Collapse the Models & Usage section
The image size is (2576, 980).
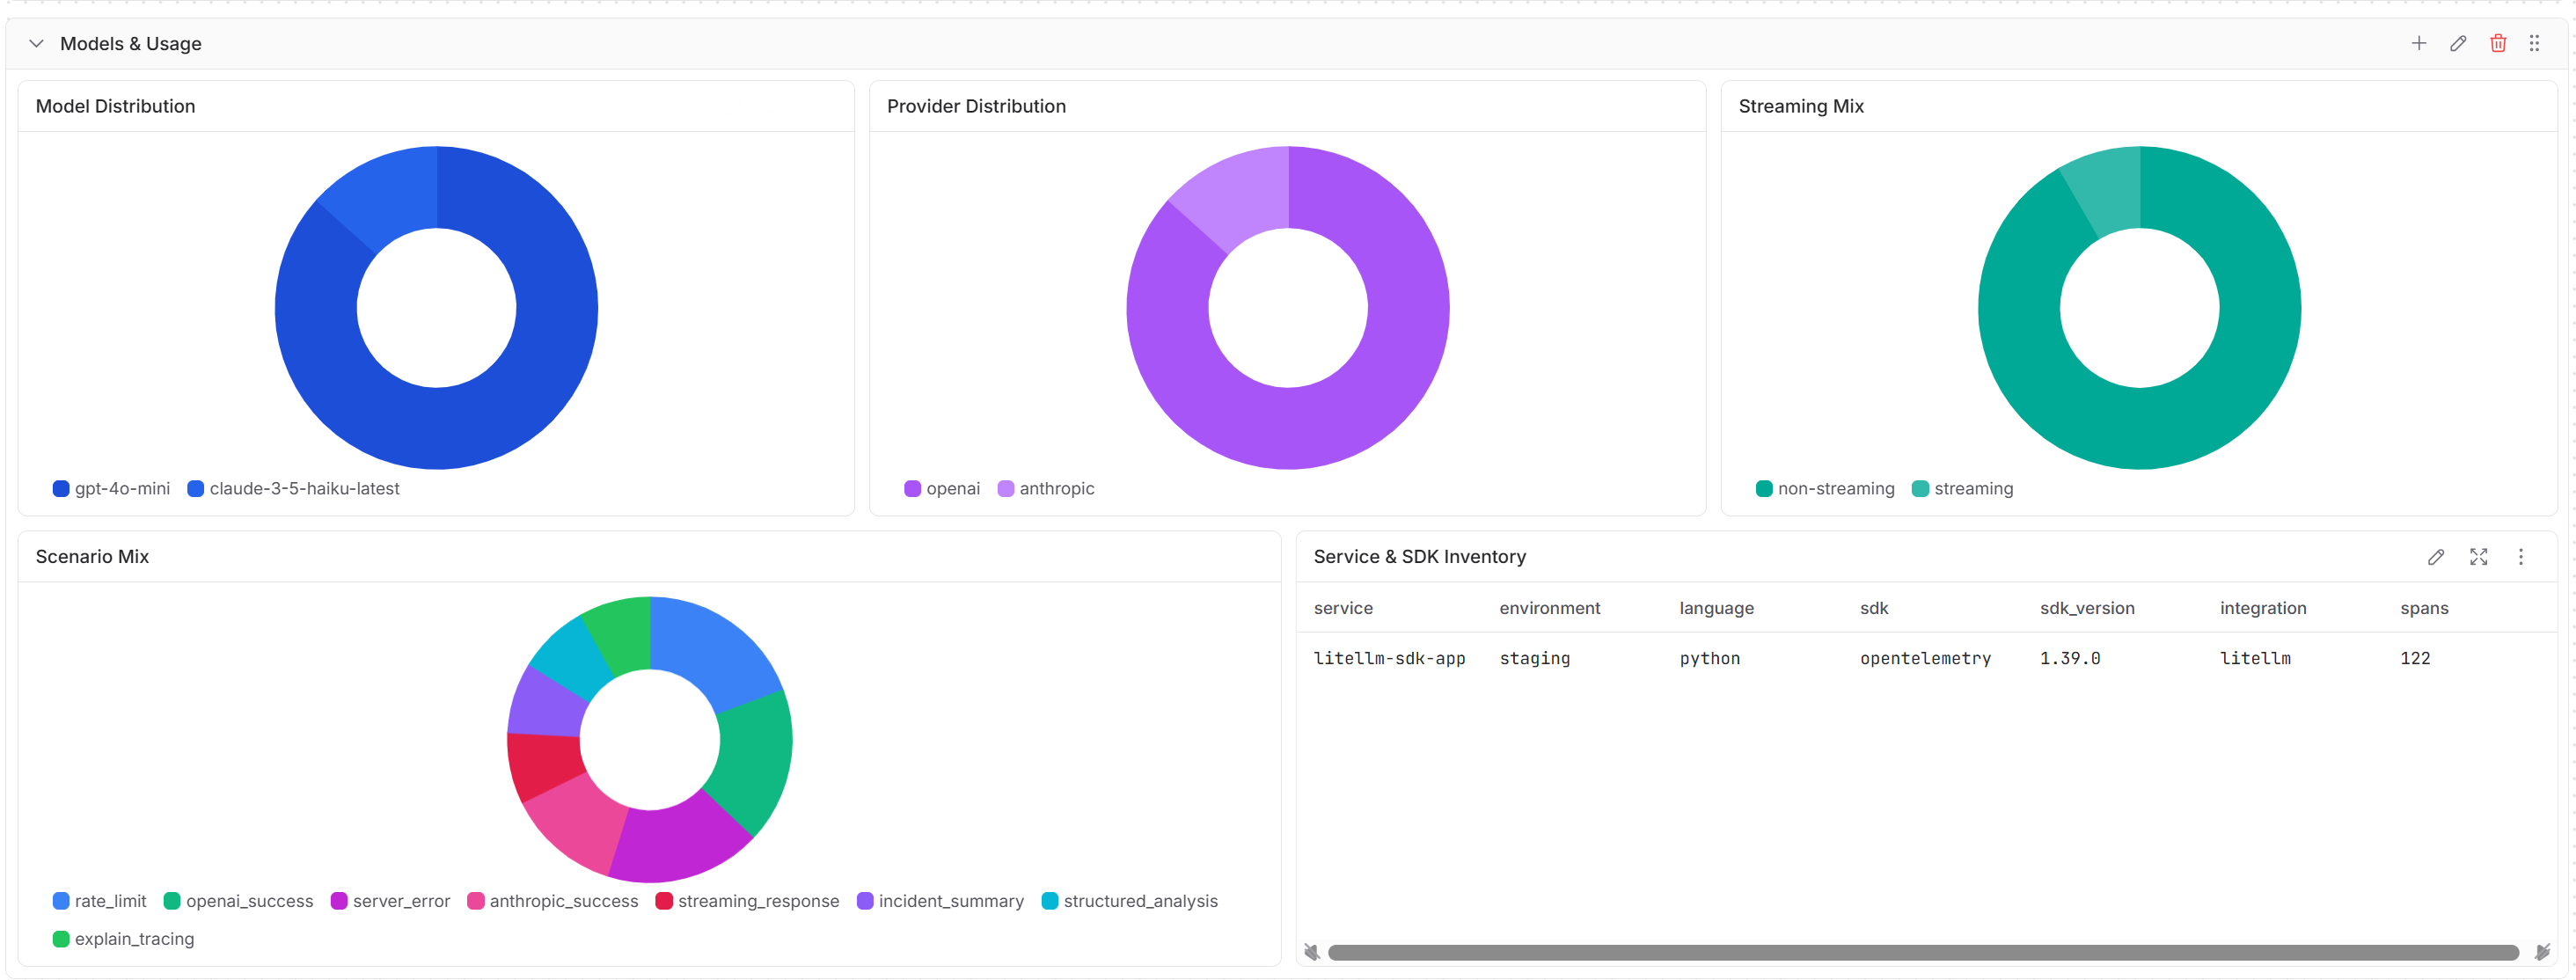coord(36,43)
